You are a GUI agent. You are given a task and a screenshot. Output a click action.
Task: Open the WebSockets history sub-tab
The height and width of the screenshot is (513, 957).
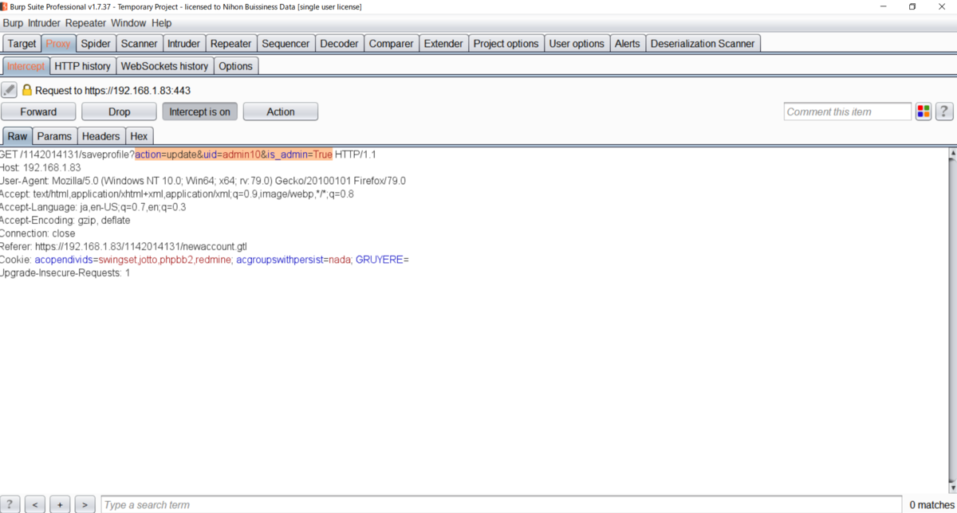tap(164, 66)
